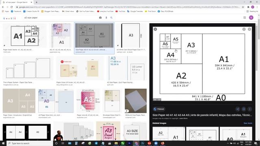Image resolution: width=260 pixels, height=146 pixels.
Task: Open the pink A3 Print Surface thumbnail
Action: [108, 131]
